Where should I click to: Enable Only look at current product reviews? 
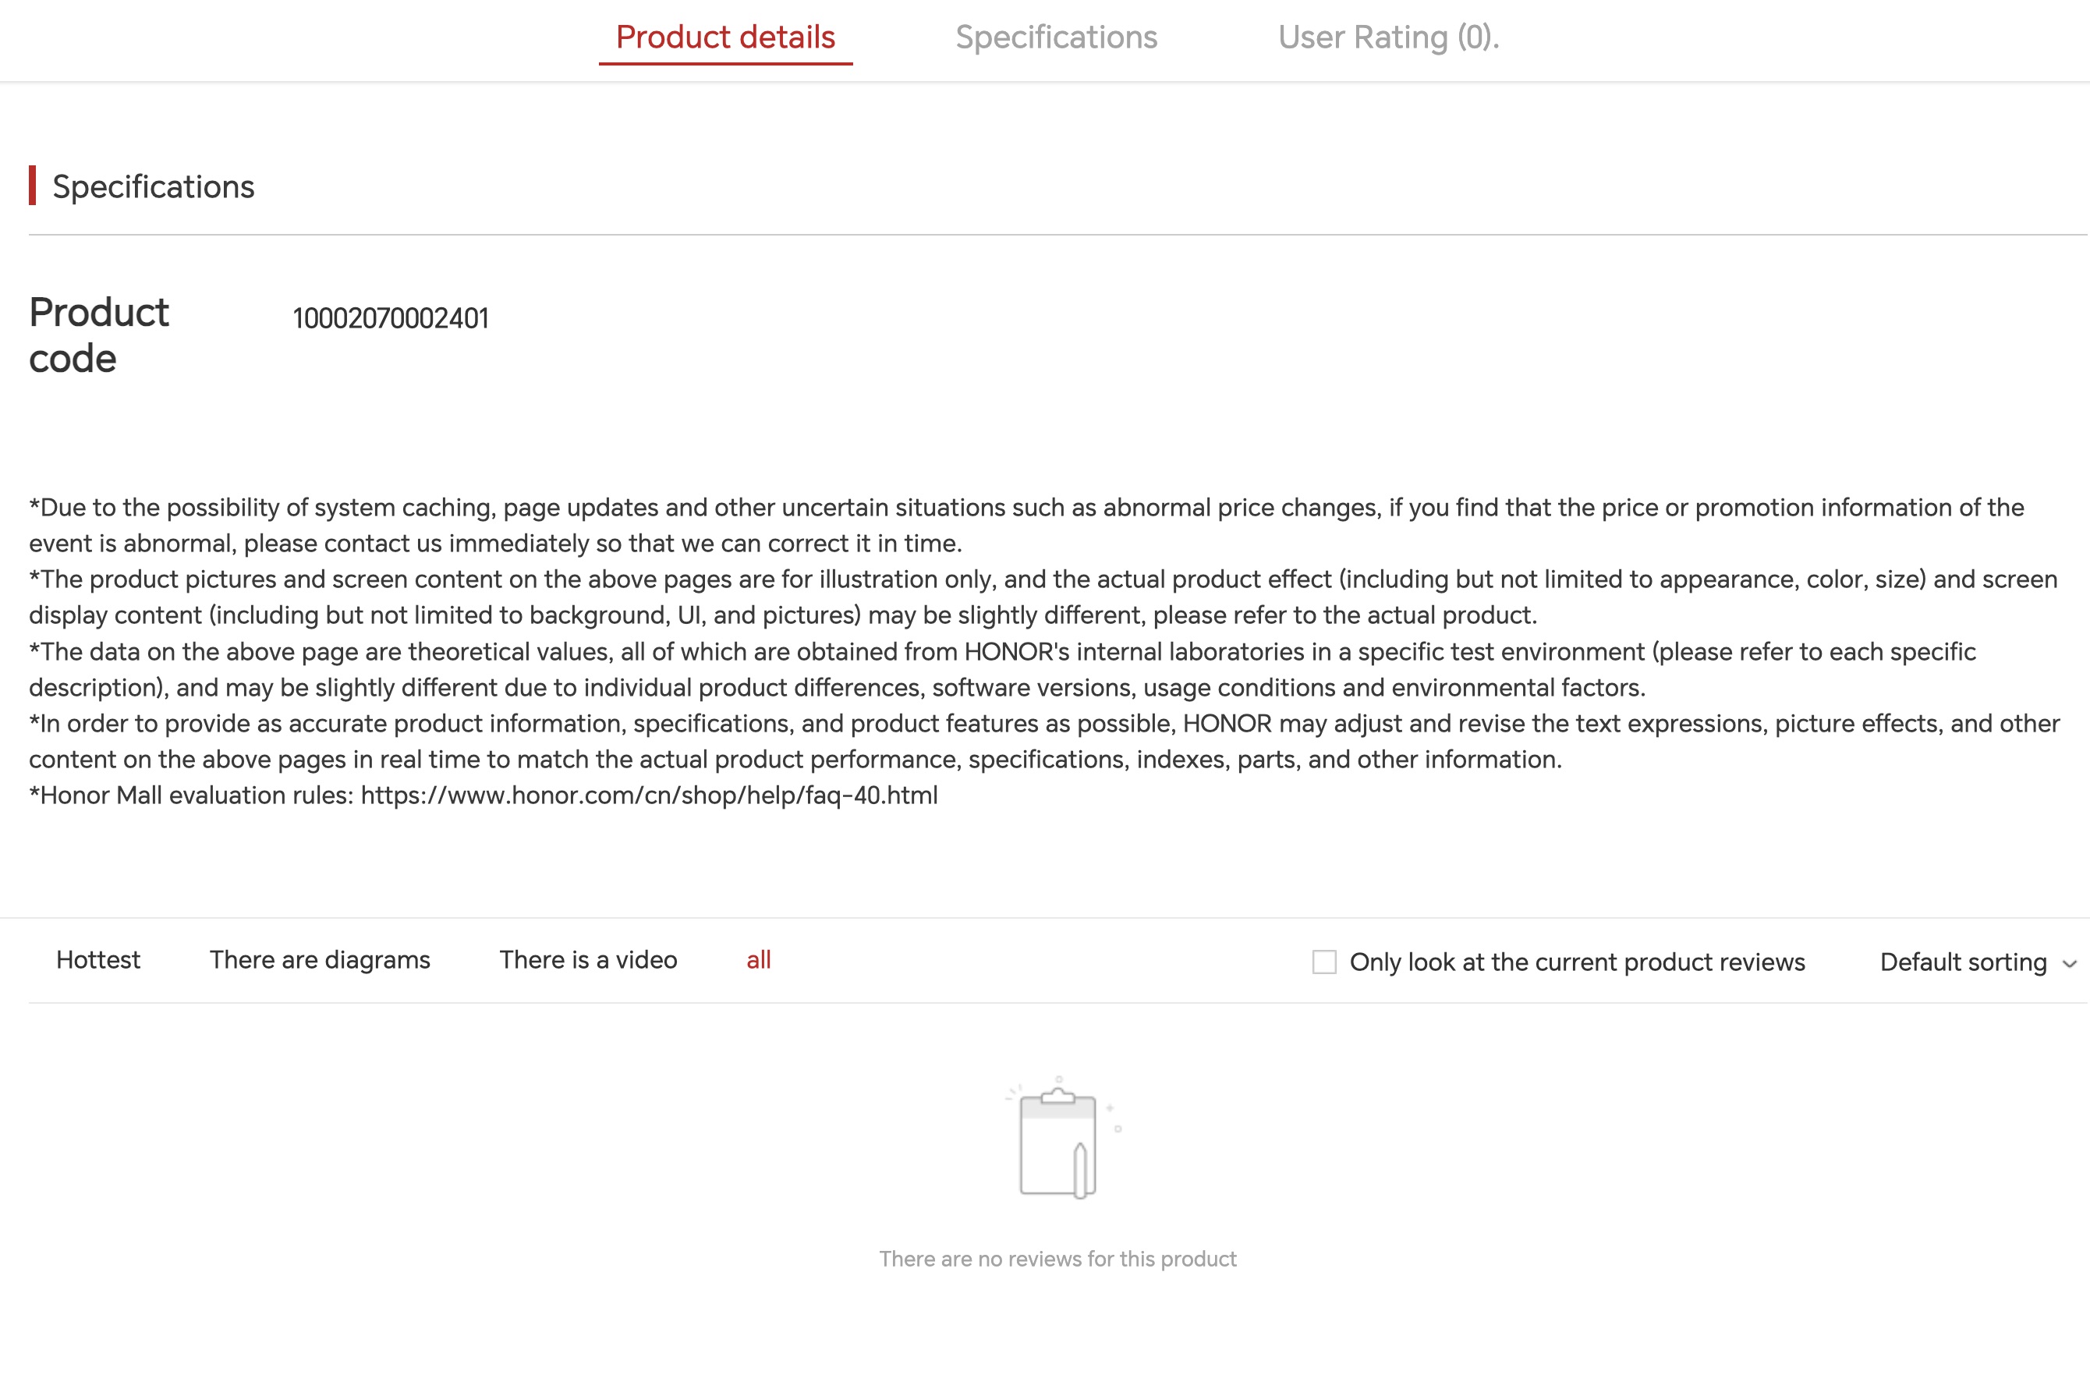(x=1323, y=962)
